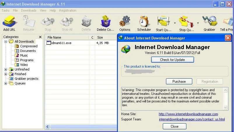Viewport: 234px width, 132px height.
Task: Open the Home Site internetdownloadmanager.com link
Action: [188, 114]
